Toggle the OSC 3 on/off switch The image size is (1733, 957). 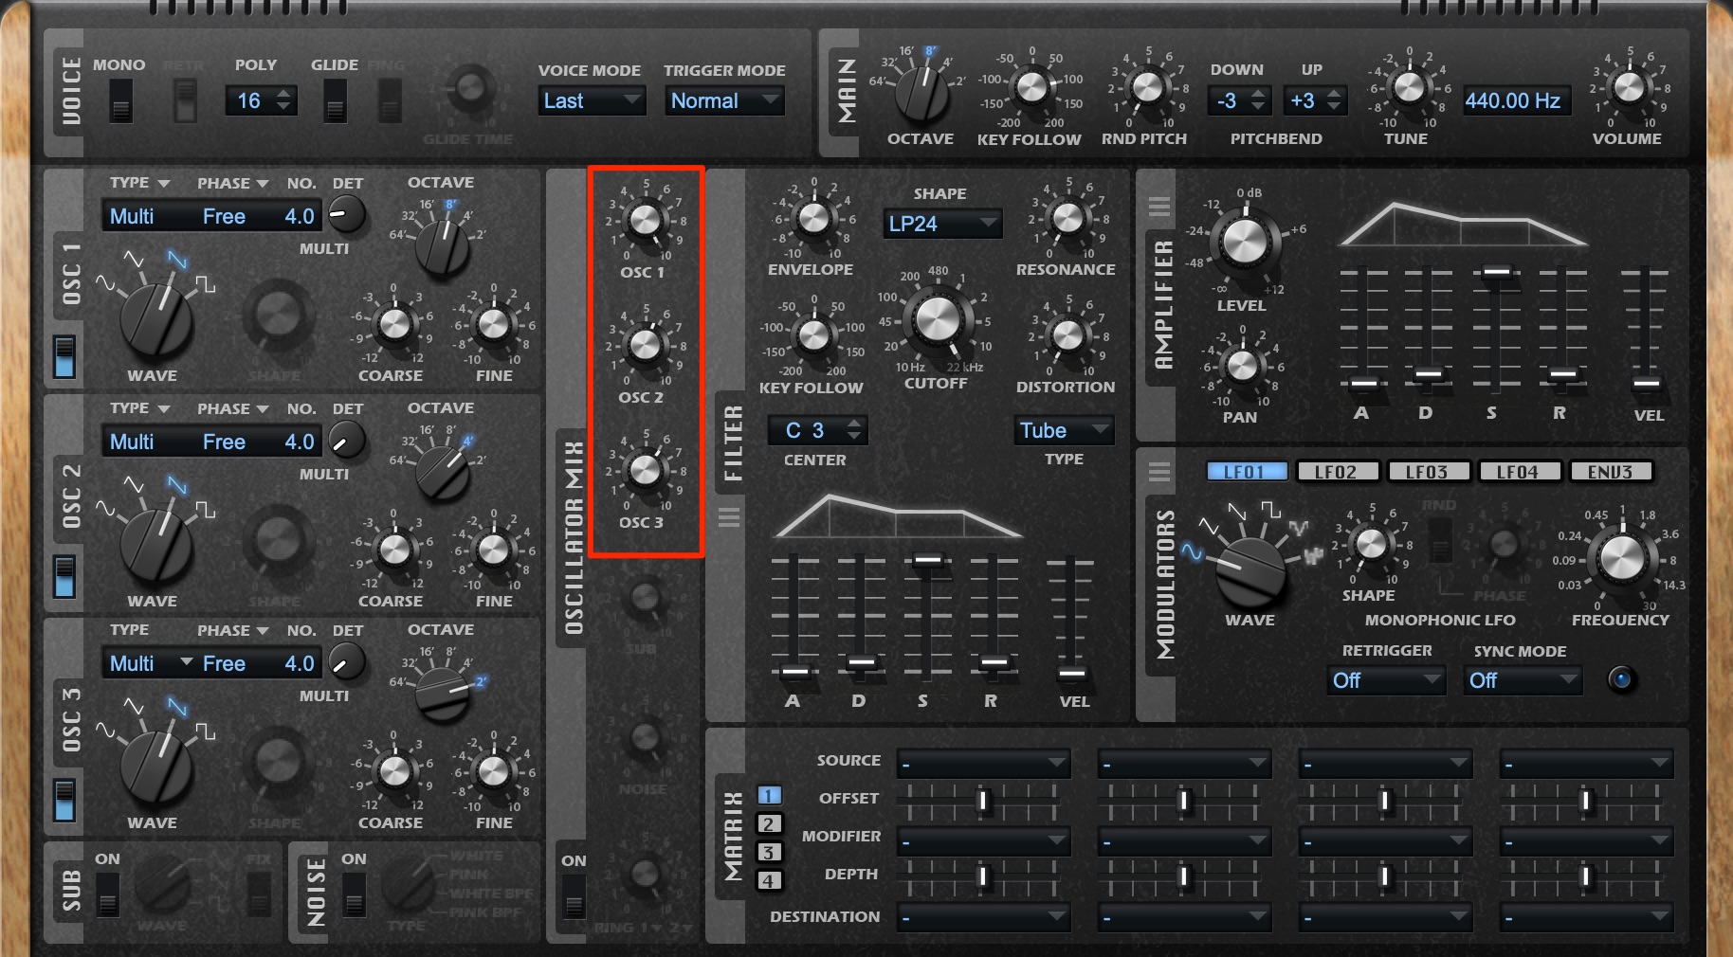tap(64, 800)
